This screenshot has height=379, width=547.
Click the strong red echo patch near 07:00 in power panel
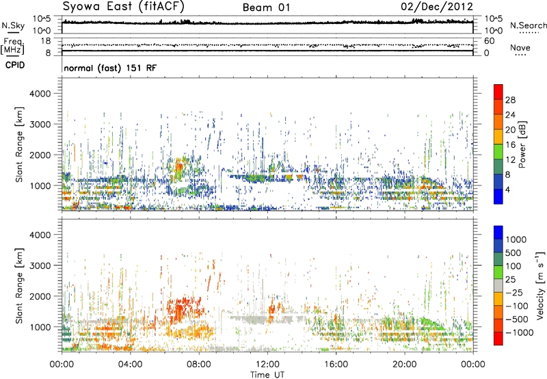[x=178, y=168]
